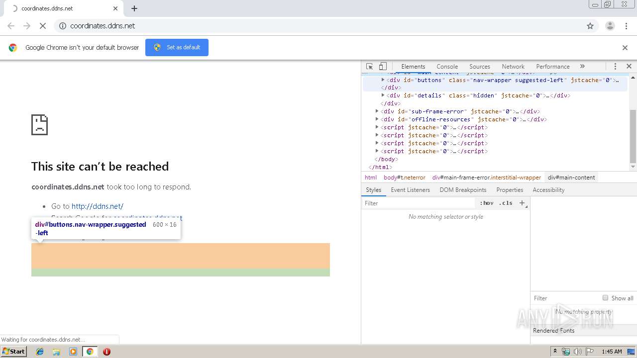Click the system clock 1:45 AM

pyautogui.click(x=612, y=352)
